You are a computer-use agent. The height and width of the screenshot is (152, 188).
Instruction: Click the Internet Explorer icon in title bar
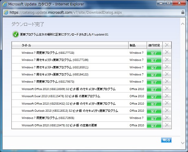point(4,4)
